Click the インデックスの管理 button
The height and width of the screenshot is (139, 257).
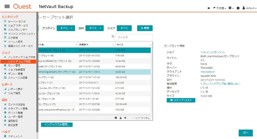57,125
